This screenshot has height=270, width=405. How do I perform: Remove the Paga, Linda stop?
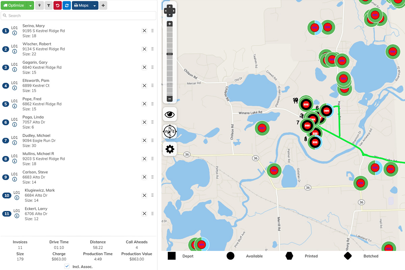[144, 122]
